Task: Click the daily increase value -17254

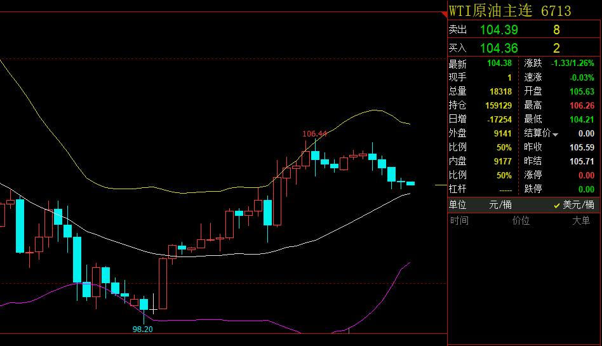Action: [499, 119]
